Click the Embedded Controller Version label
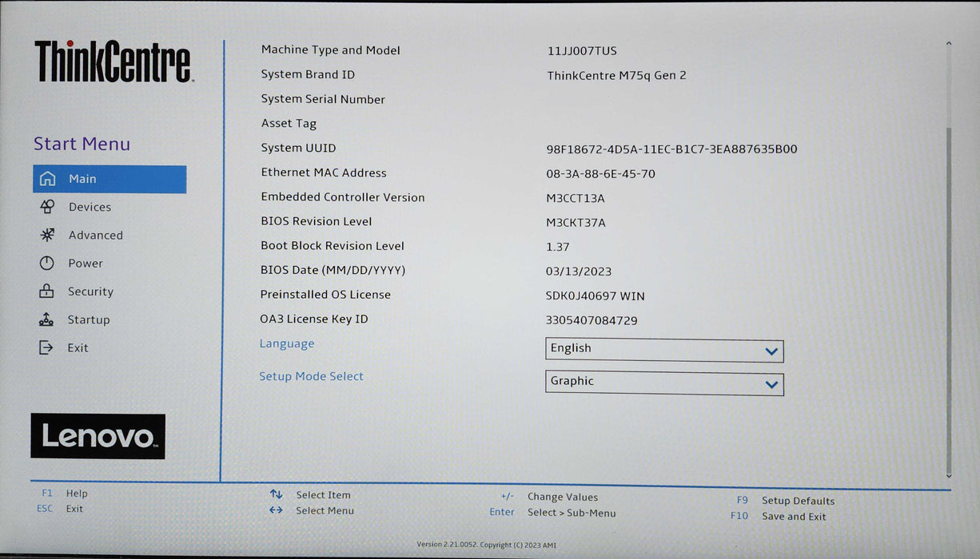 click(343, 197)
